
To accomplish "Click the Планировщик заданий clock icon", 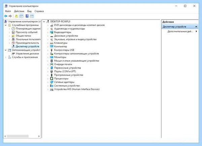I will (x=13, y=29).
